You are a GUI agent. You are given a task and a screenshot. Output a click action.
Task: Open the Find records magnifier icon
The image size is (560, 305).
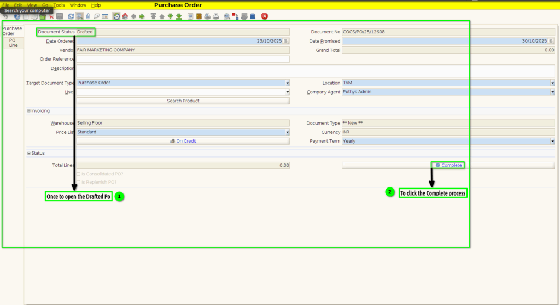pyautogui.click(x=79, y=16)
